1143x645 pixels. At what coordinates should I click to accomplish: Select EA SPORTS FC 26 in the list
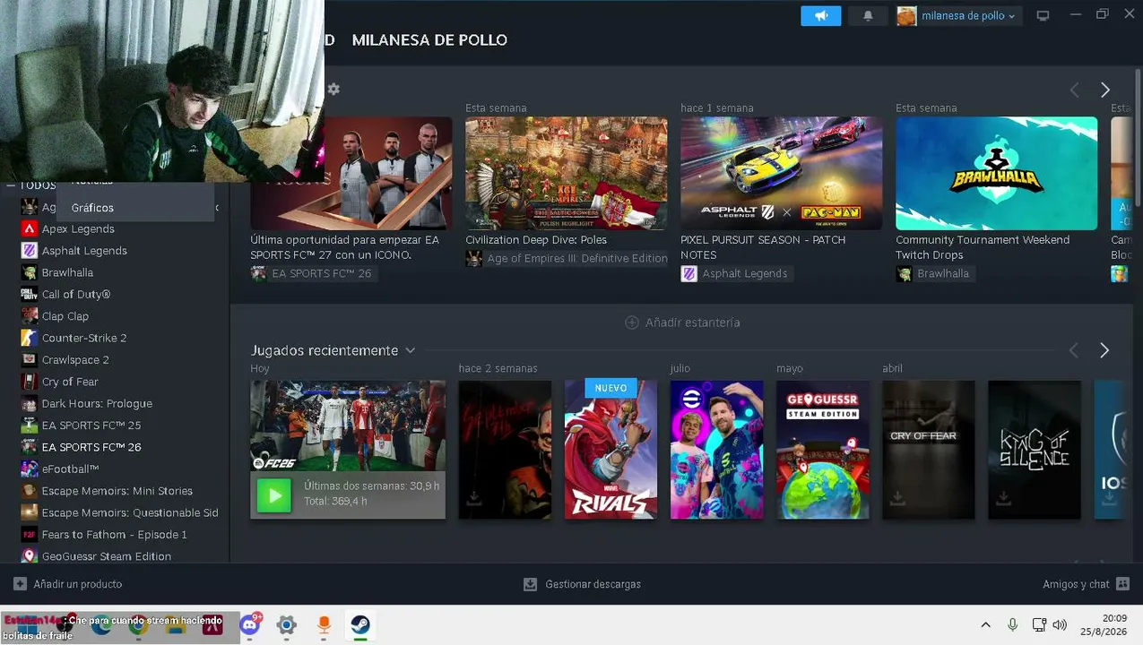[91, 447]
